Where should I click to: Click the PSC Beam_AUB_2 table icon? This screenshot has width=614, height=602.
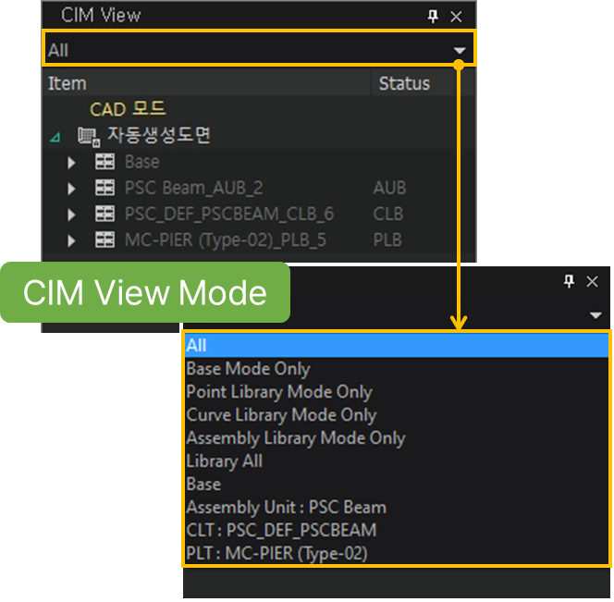click(x=104, y=188)
